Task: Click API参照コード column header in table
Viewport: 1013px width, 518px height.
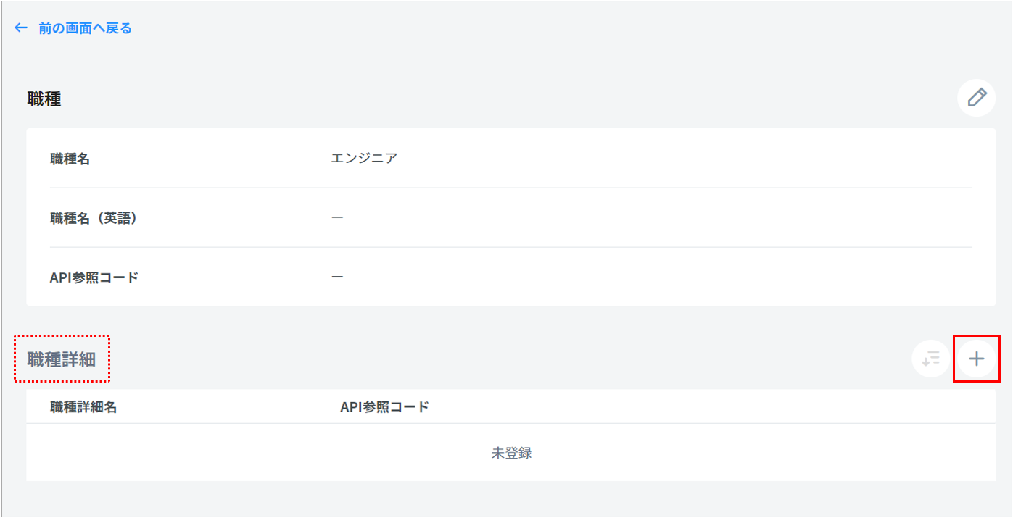Action: [384, 406]
